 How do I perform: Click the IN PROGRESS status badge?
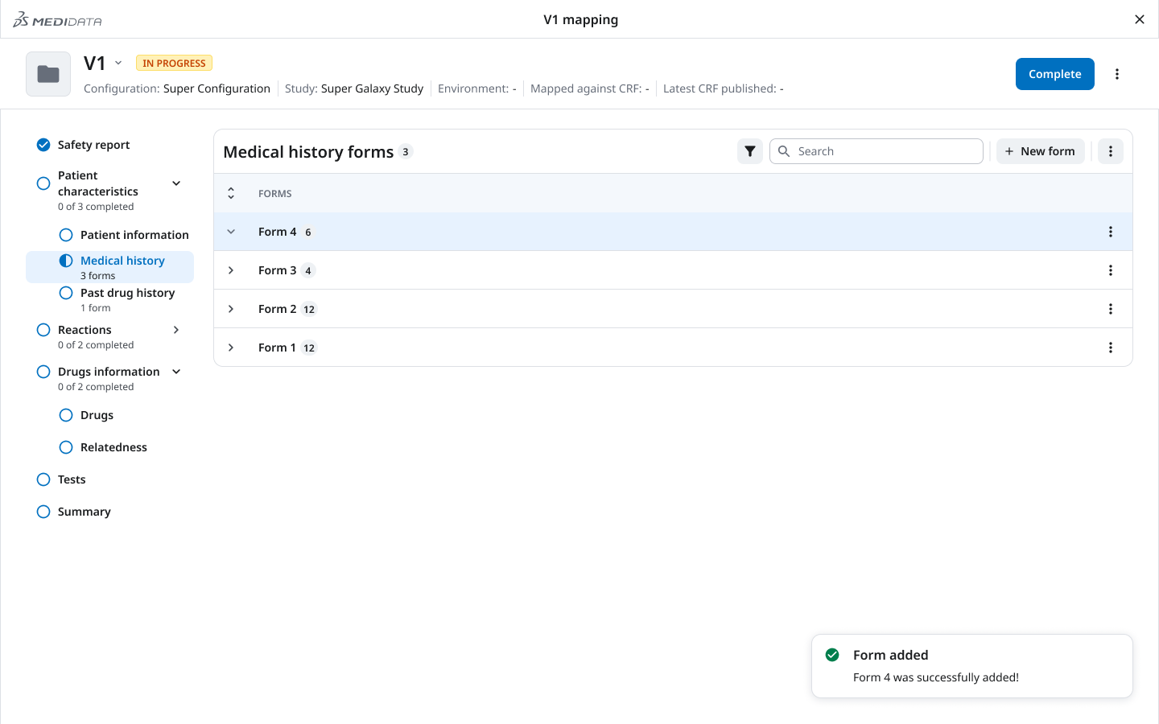174,62
